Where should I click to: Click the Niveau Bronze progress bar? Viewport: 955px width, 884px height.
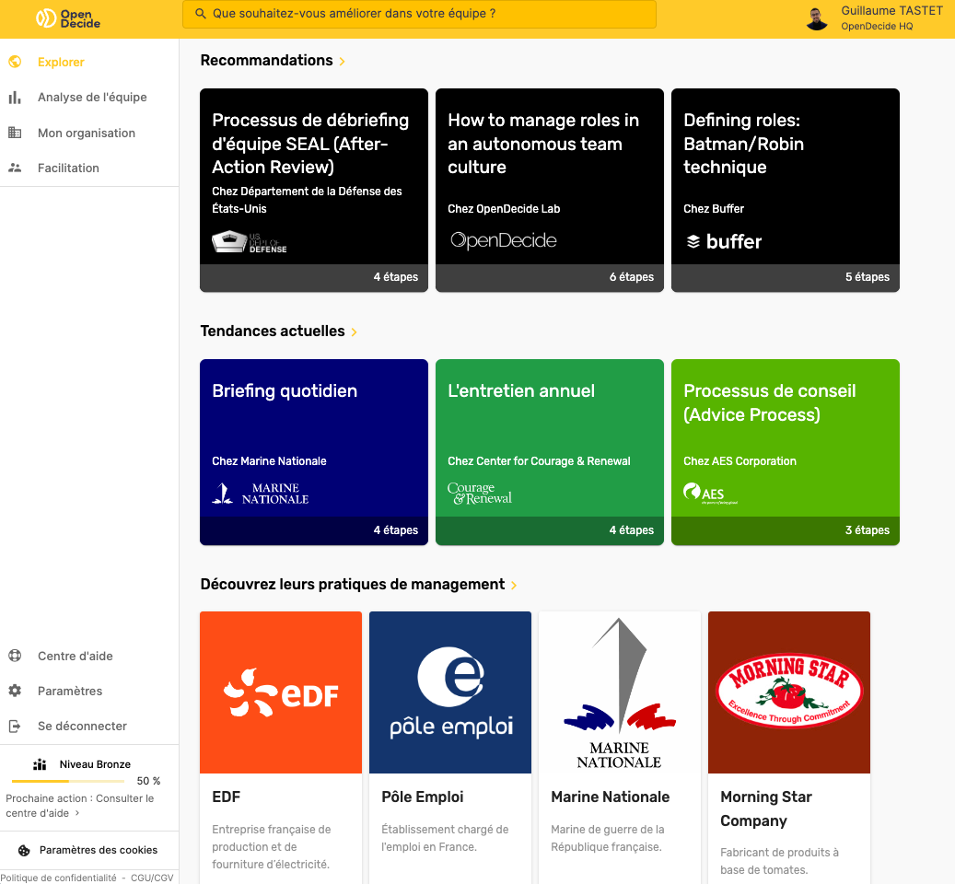pos(68,781)
